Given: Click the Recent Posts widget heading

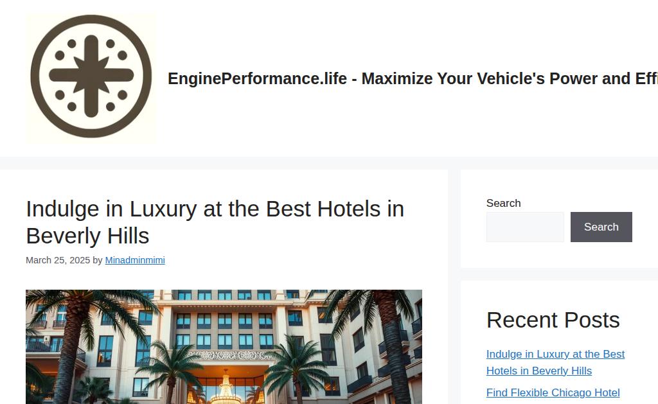Looking at the screenshot, I should [x=553, y=320].
